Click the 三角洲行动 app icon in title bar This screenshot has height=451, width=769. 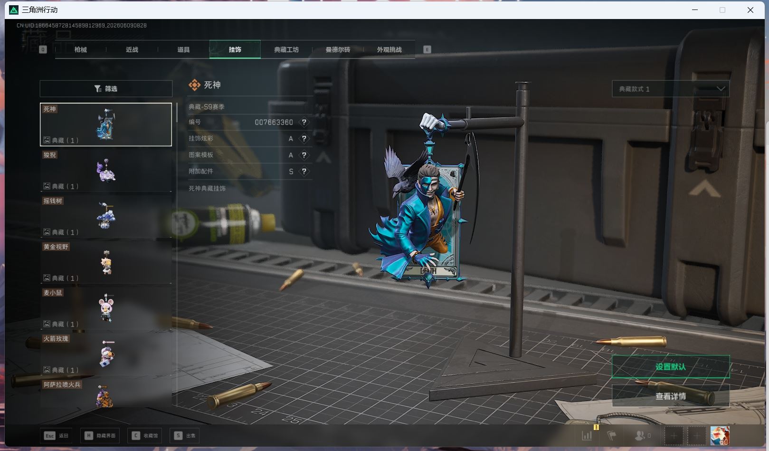coord(14,10)
